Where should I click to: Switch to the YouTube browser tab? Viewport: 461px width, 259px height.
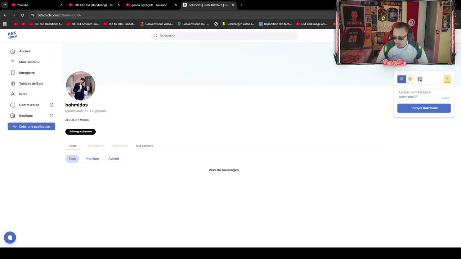pyautogui.click(x=36, y=5)
